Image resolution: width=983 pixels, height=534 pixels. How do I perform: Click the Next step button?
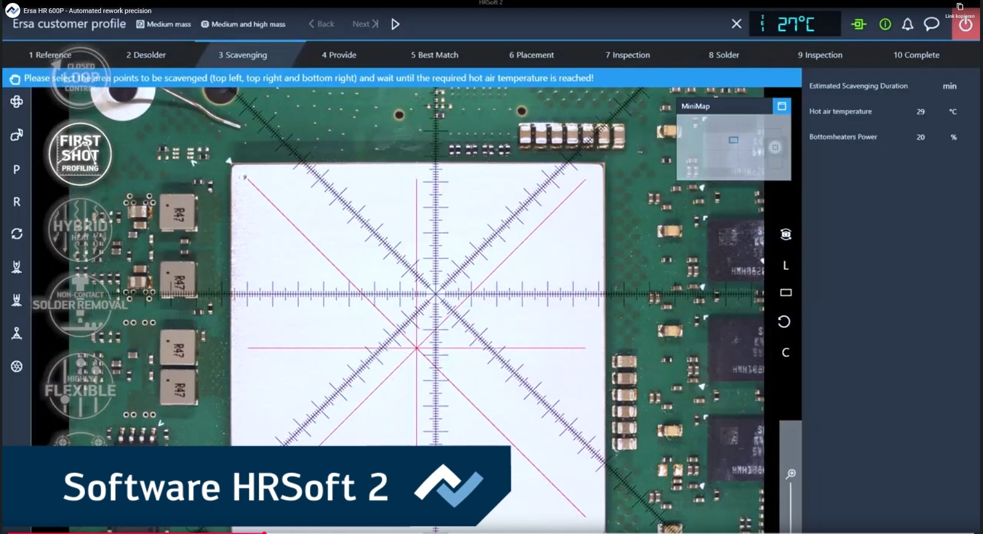(x=365, y=24)
